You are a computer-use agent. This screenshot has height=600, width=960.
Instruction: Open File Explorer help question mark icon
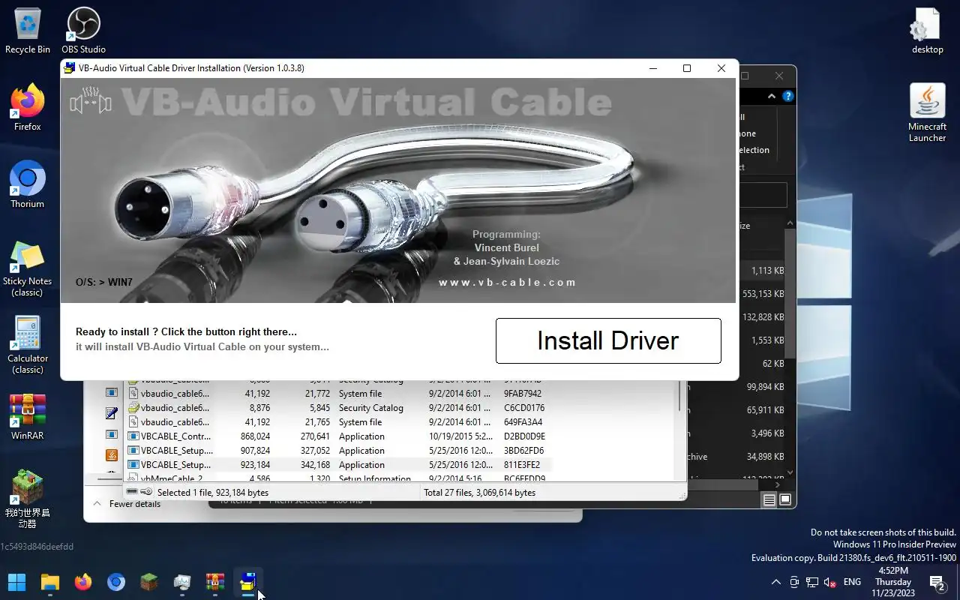(788, 97)
